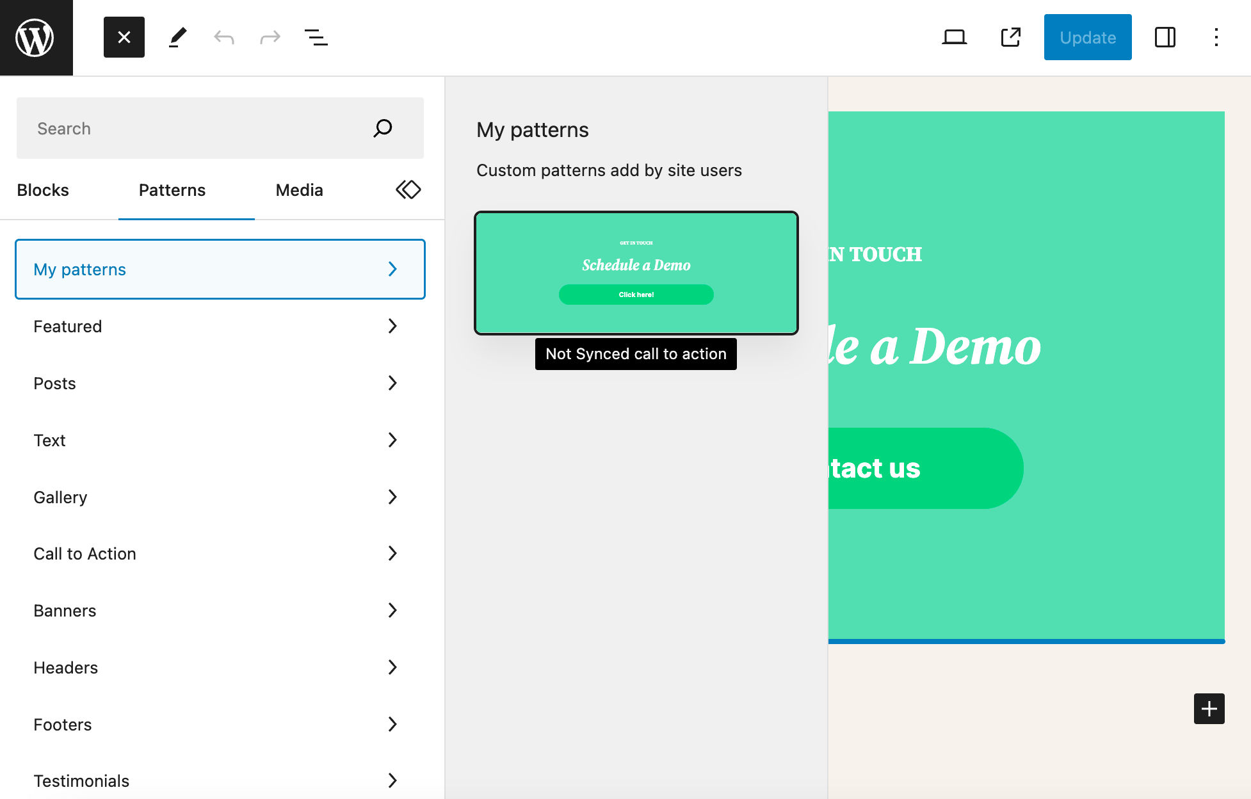Click the desktop preview mode icon
This screenshot has width=1251, height=799.
tap(956, 36)
